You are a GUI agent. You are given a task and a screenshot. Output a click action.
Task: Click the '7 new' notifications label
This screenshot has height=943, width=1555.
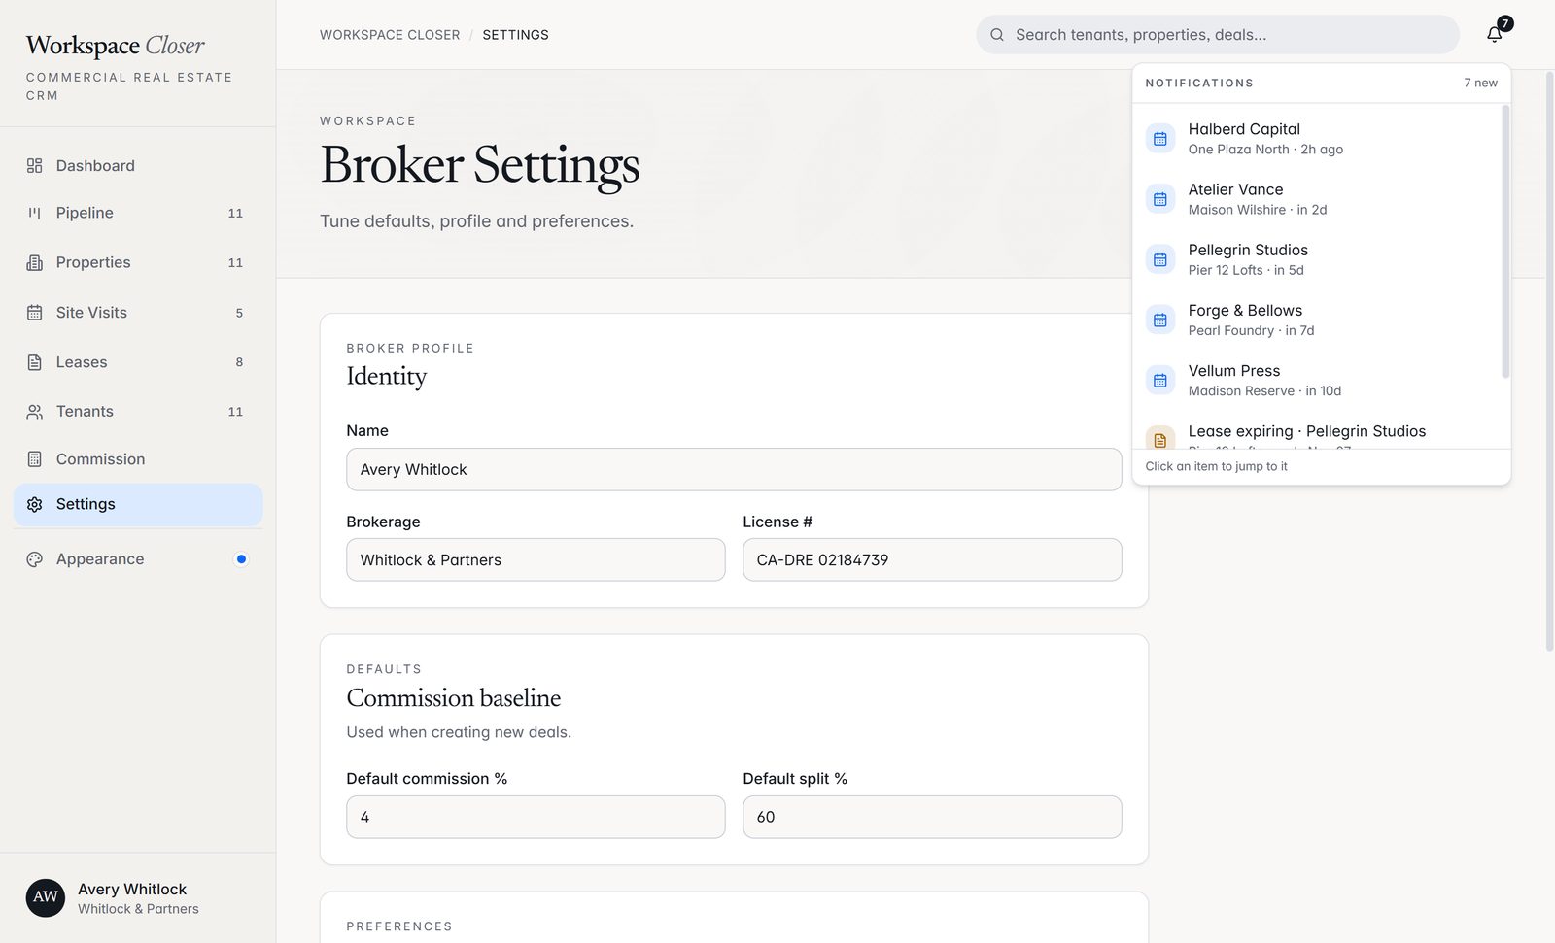[1480, 83]
